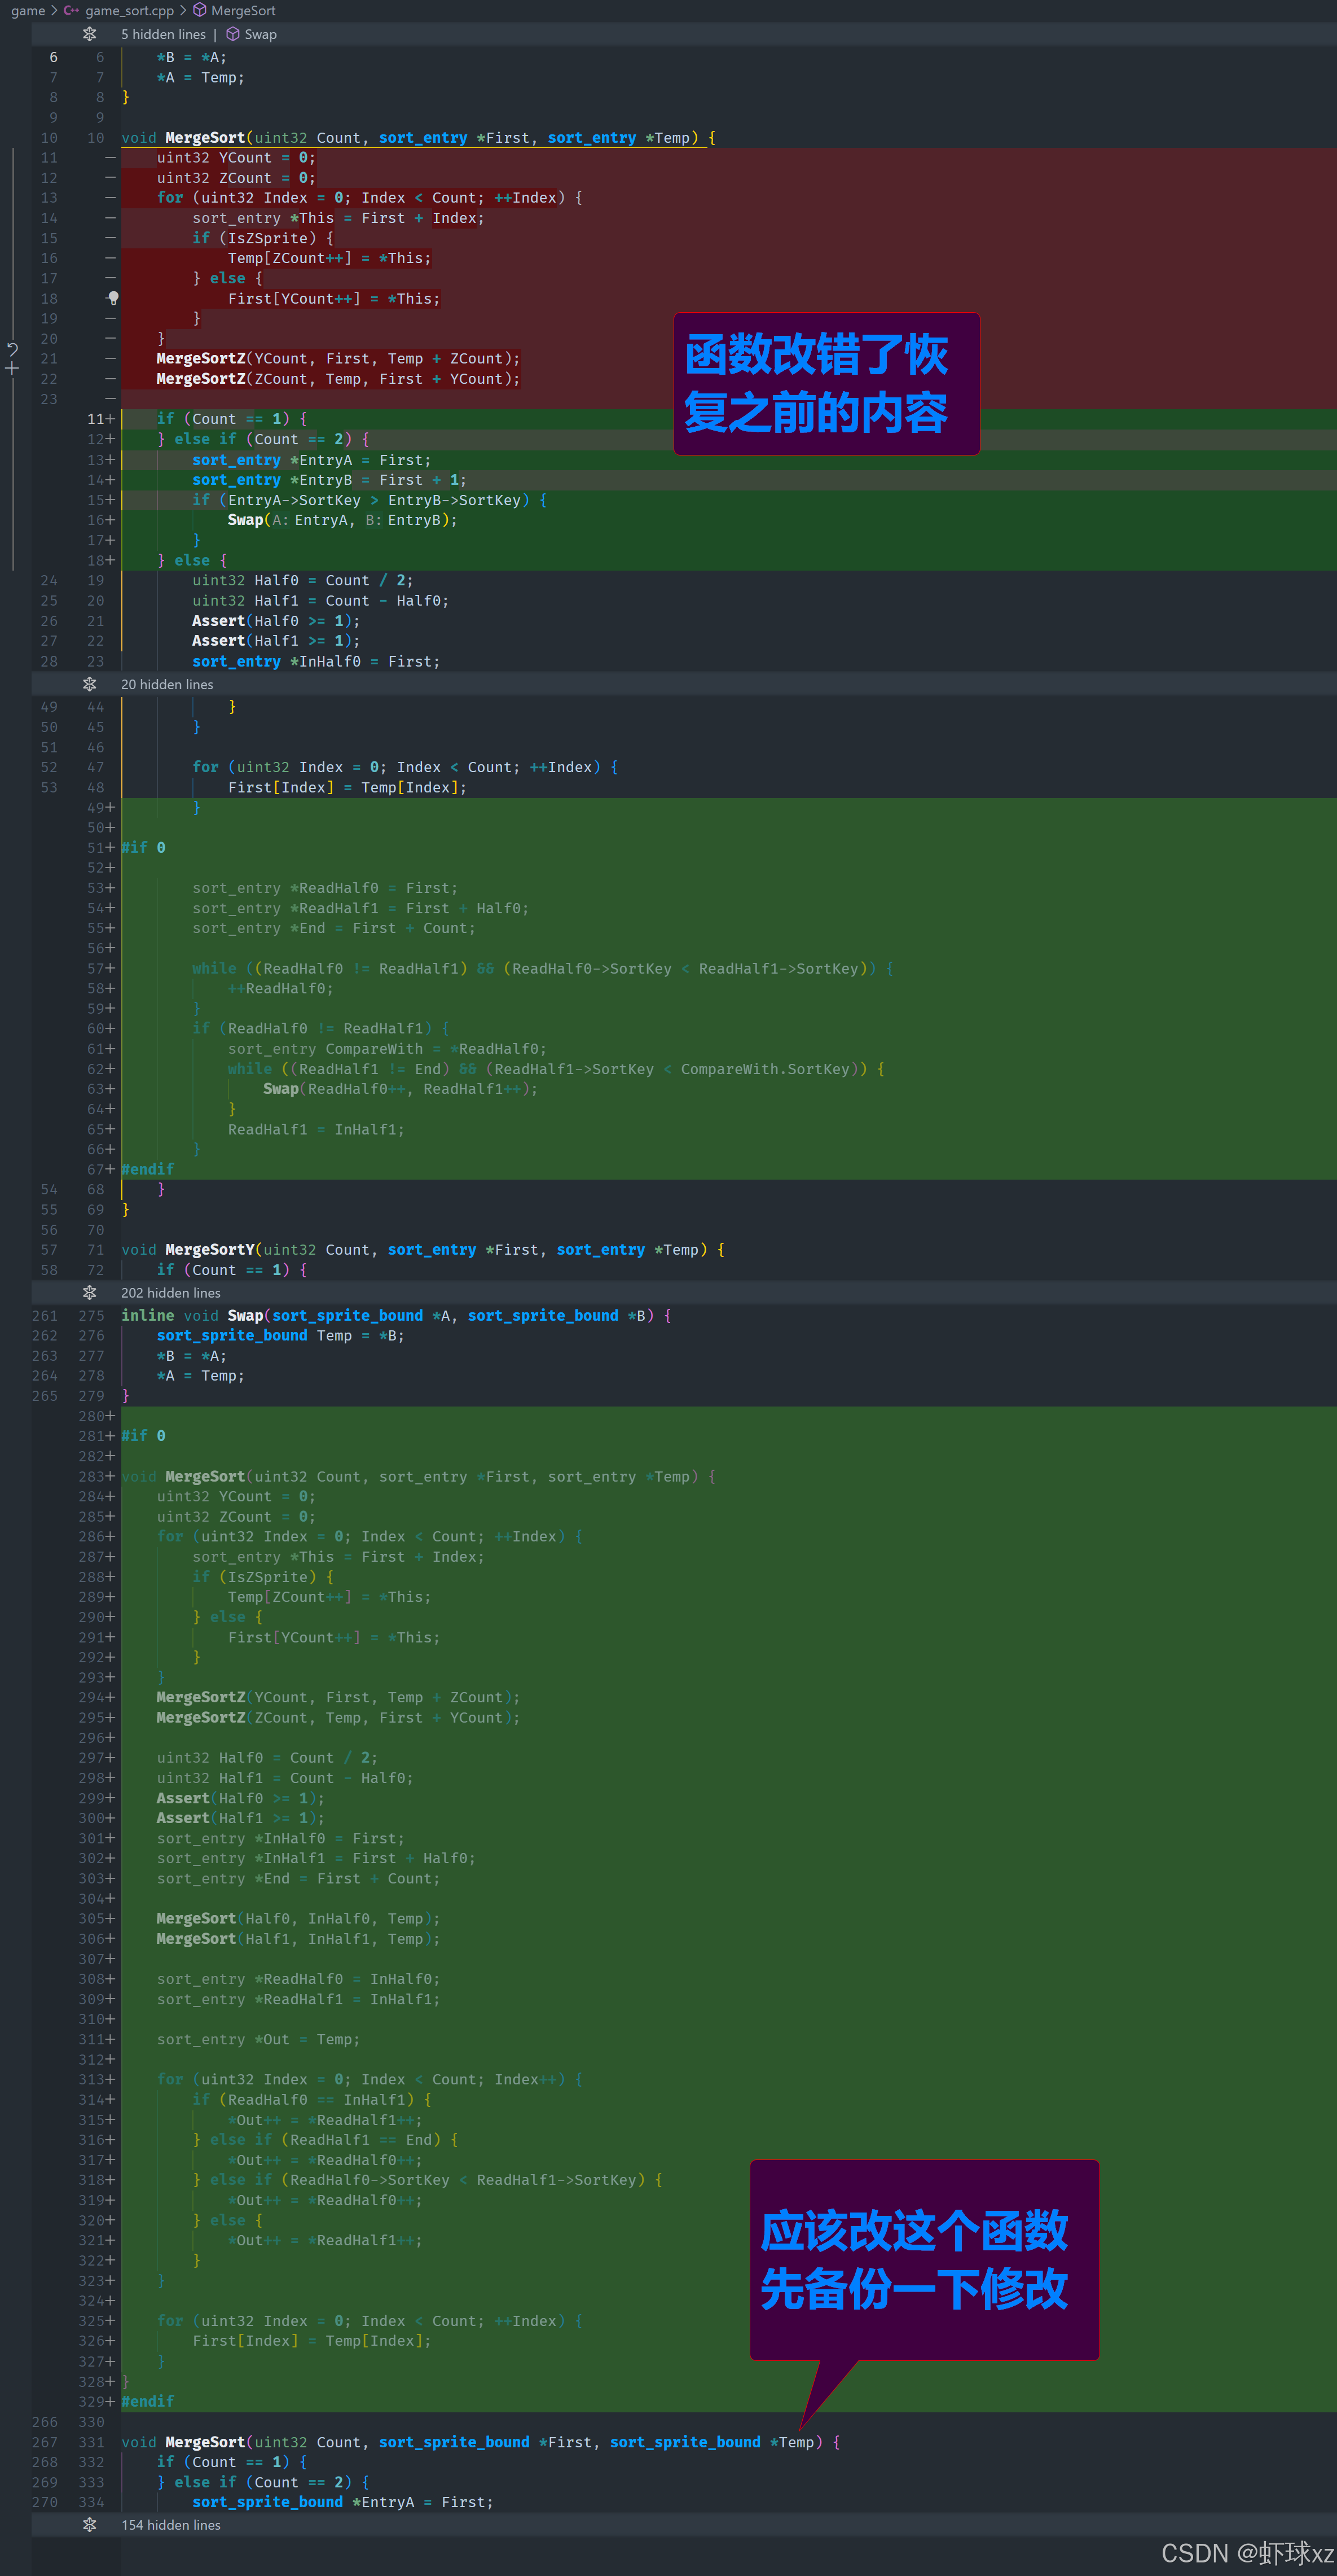The height and width of the screenshot is (2576, 1337).
Task: Open game_sort.cpp breadcrumb item
Action: coord(129,11)
